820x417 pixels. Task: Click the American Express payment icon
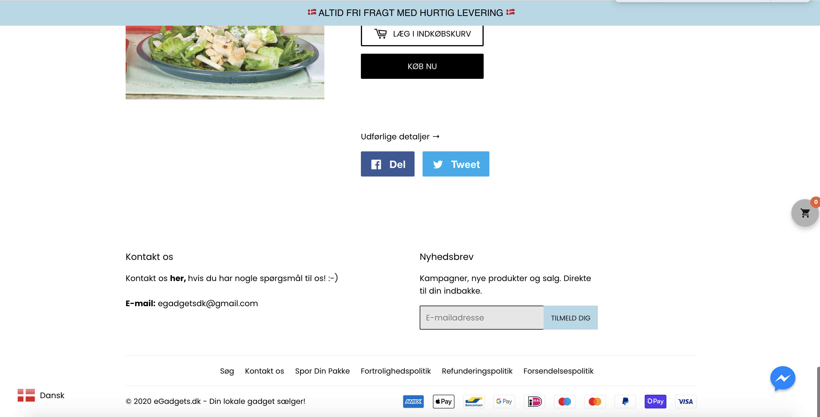413,401
